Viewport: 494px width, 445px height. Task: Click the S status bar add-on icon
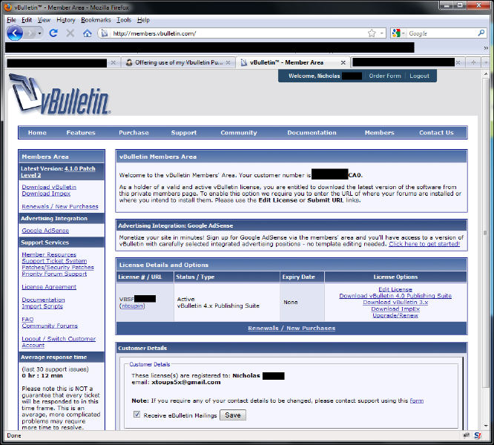(x=477, y=435)
